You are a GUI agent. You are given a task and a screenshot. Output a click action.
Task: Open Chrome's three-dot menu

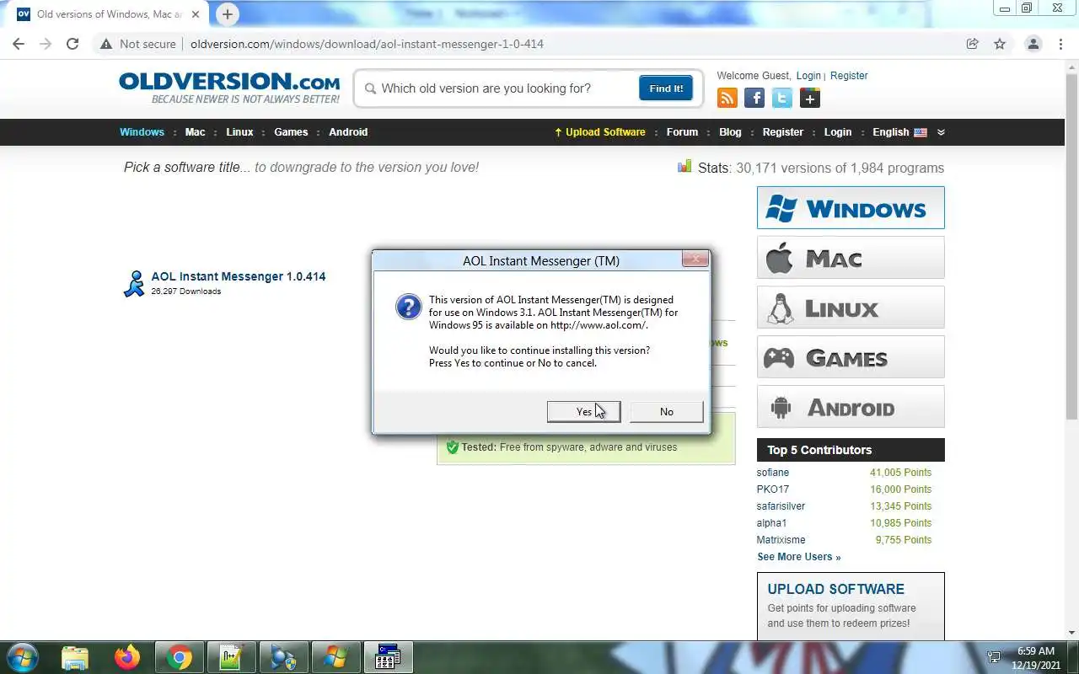1060,44
